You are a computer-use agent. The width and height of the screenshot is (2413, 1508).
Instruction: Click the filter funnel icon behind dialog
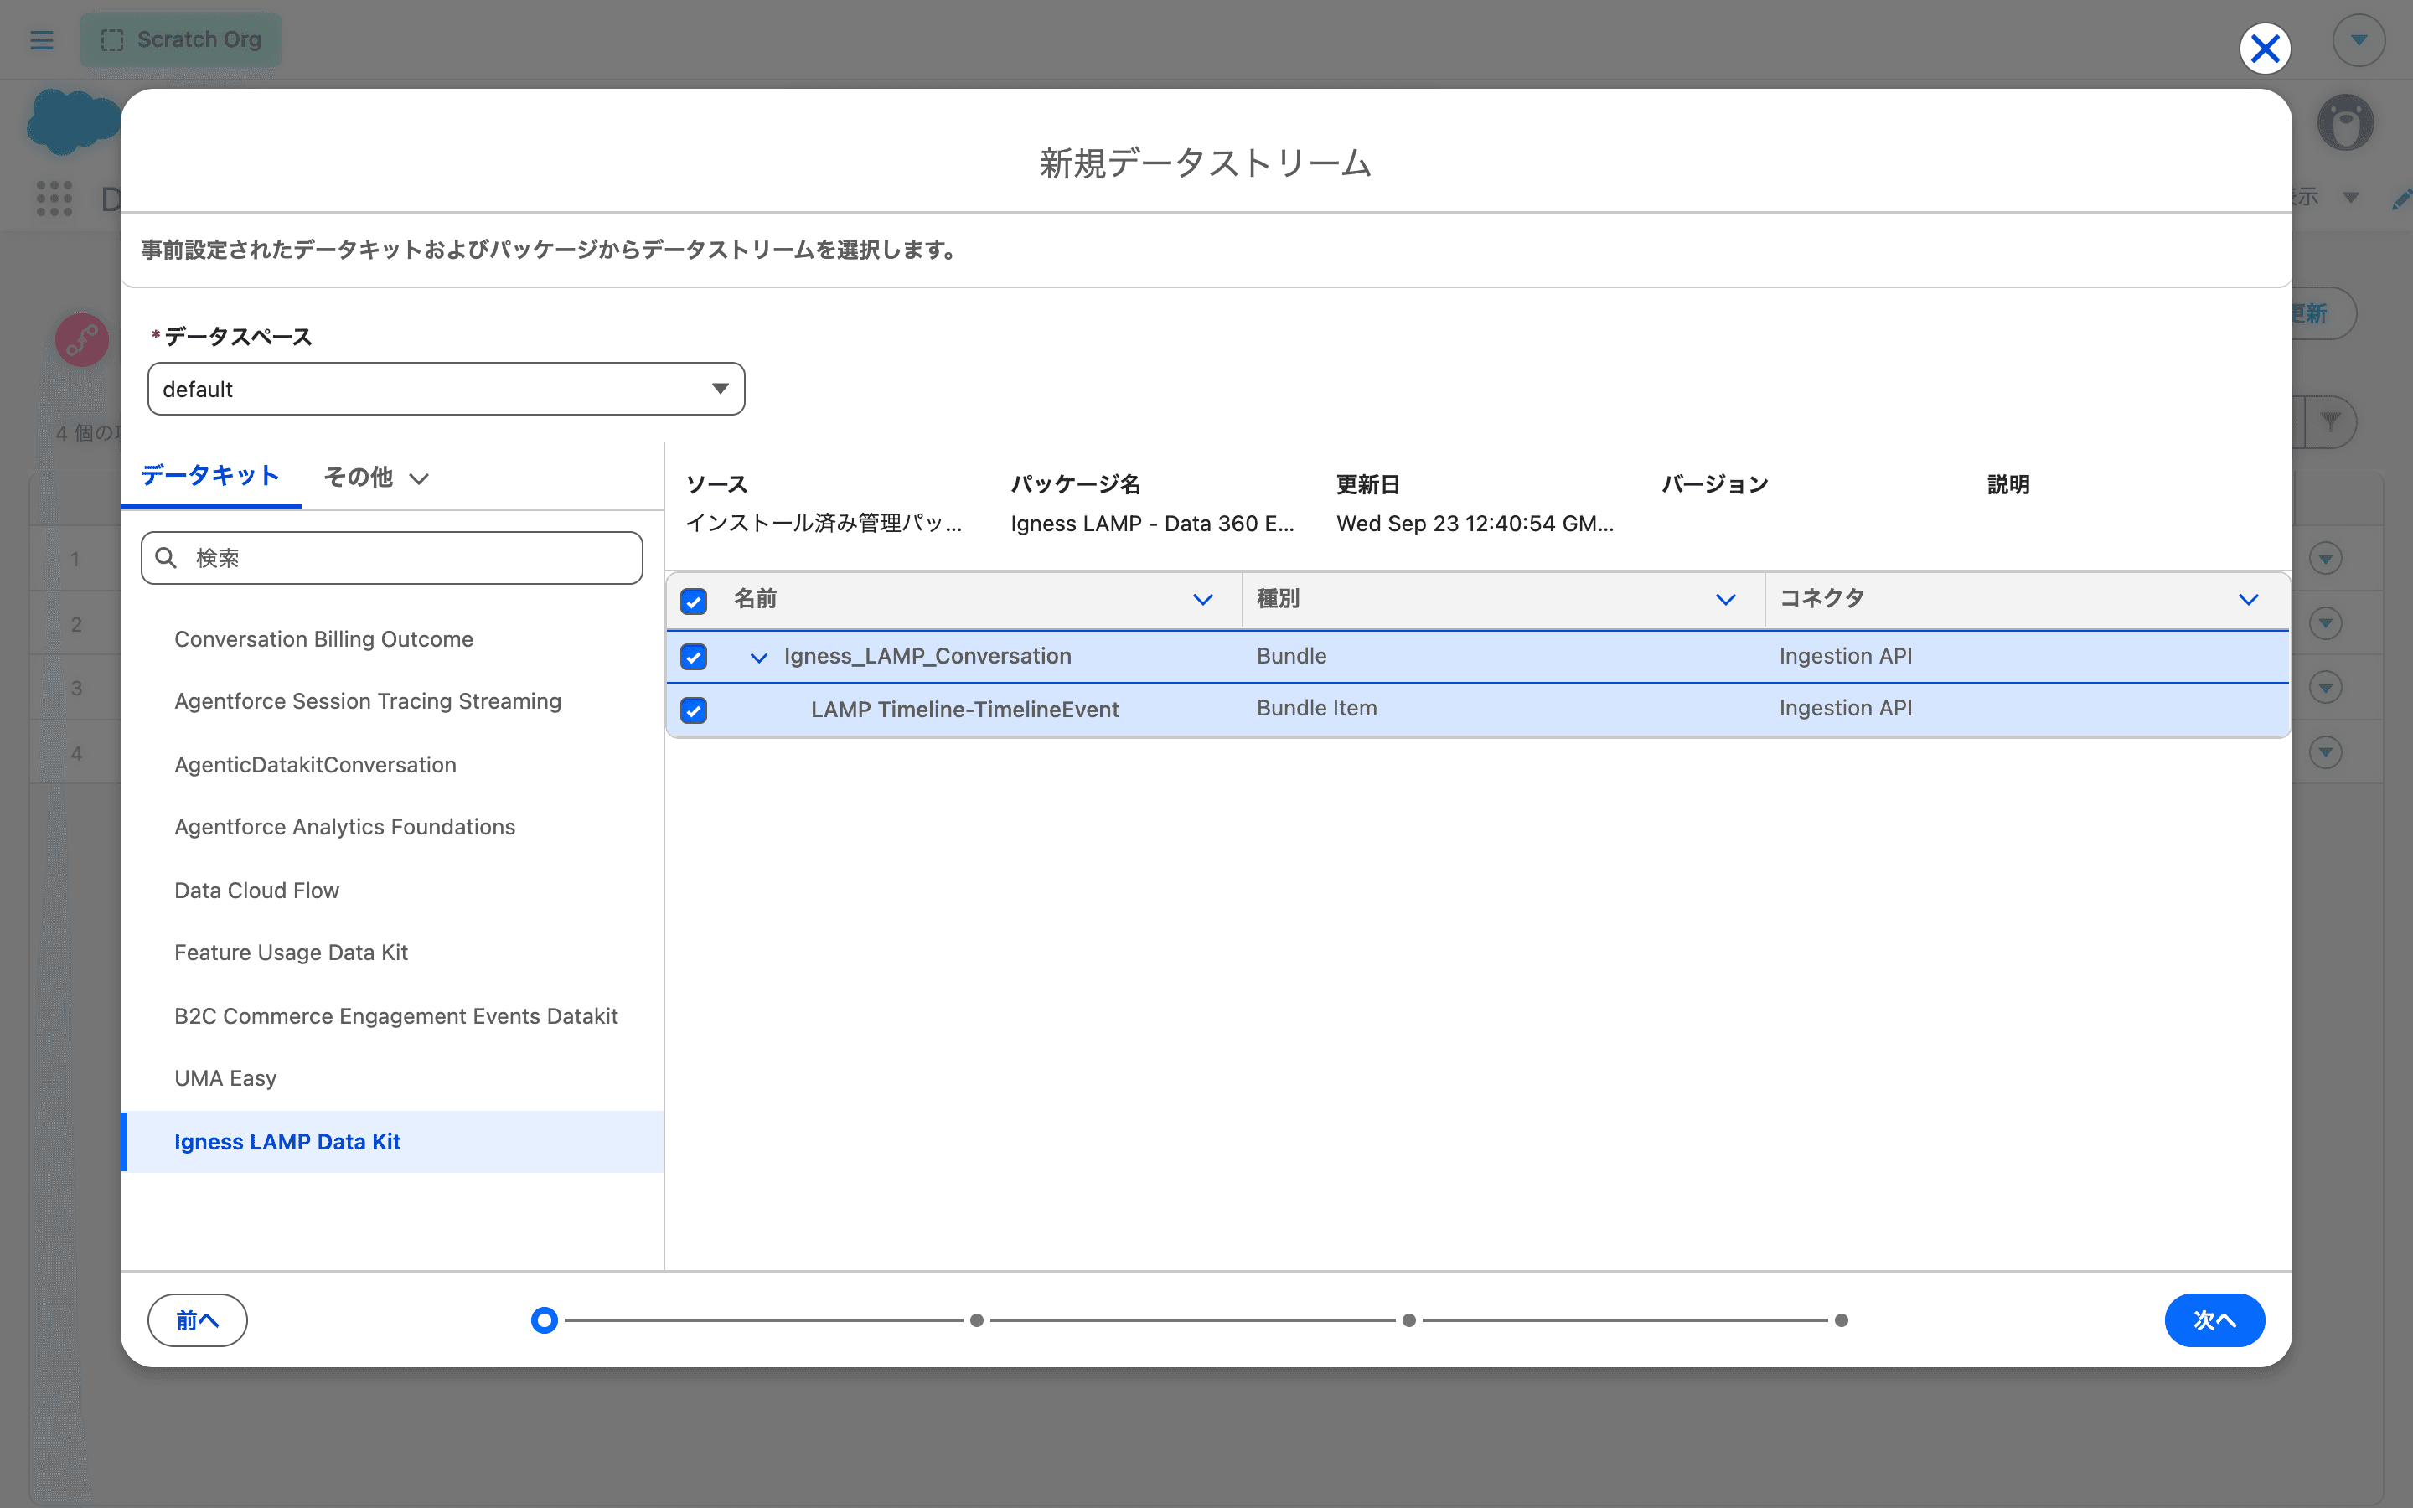pyautogui.click(x=2330, y=422)
